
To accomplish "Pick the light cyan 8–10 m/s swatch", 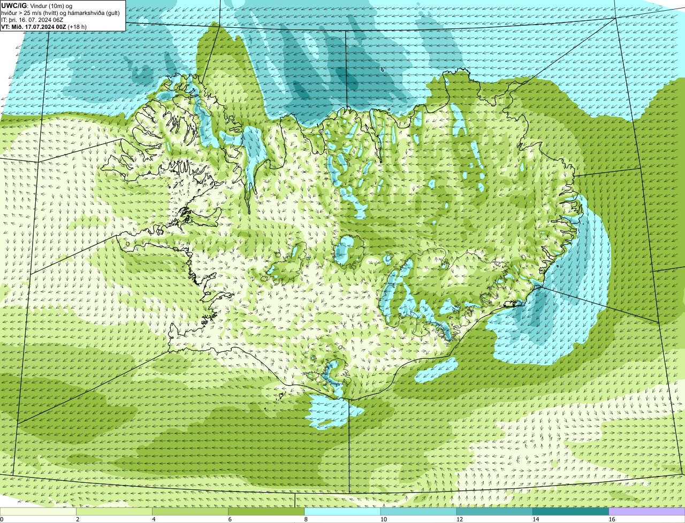I will click(342, 512).
